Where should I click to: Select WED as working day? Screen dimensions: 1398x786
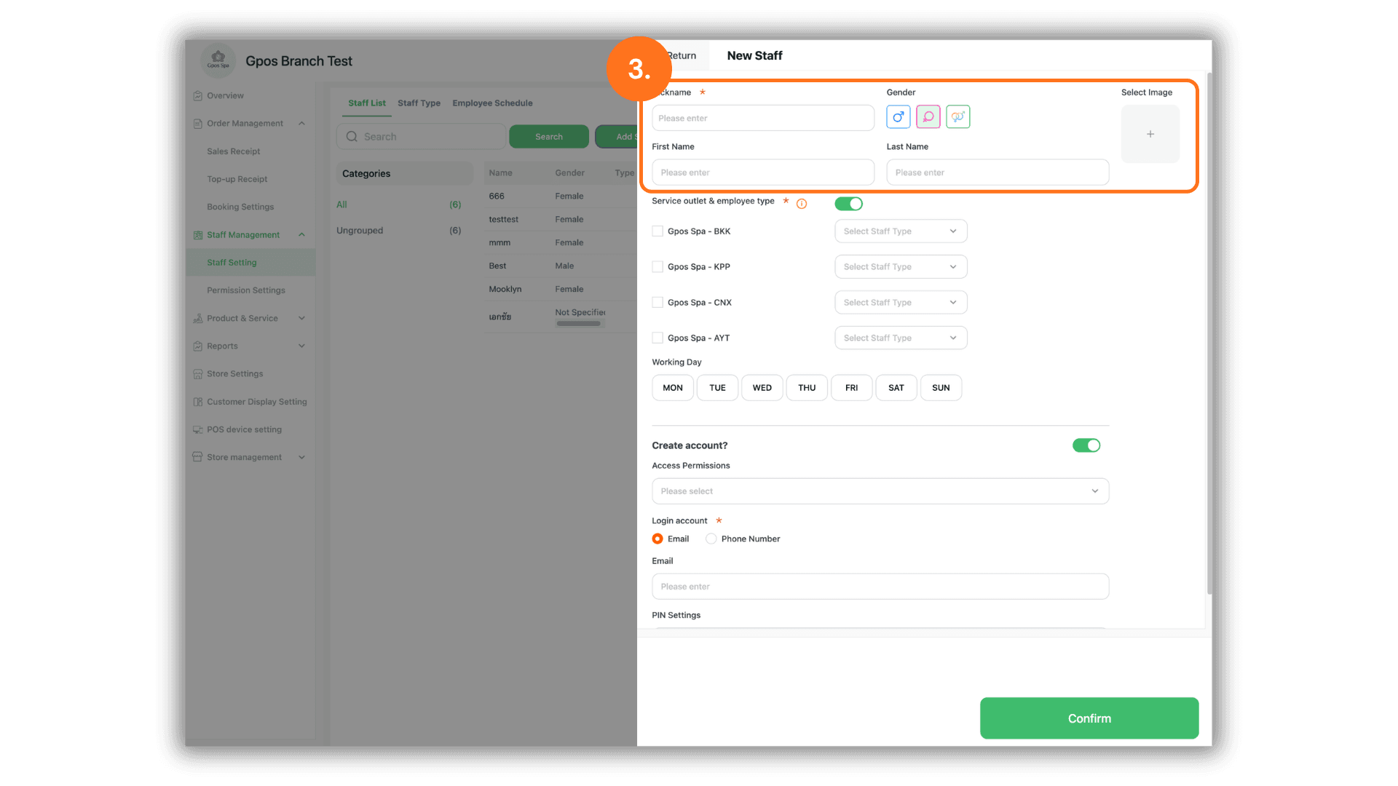pyautogui.click(x=762, y=388)
